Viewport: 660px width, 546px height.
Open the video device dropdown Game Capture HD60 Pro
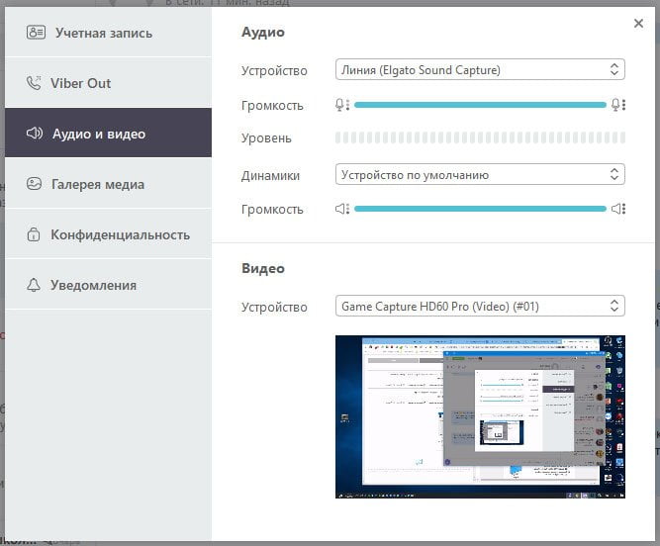[480, 306]
